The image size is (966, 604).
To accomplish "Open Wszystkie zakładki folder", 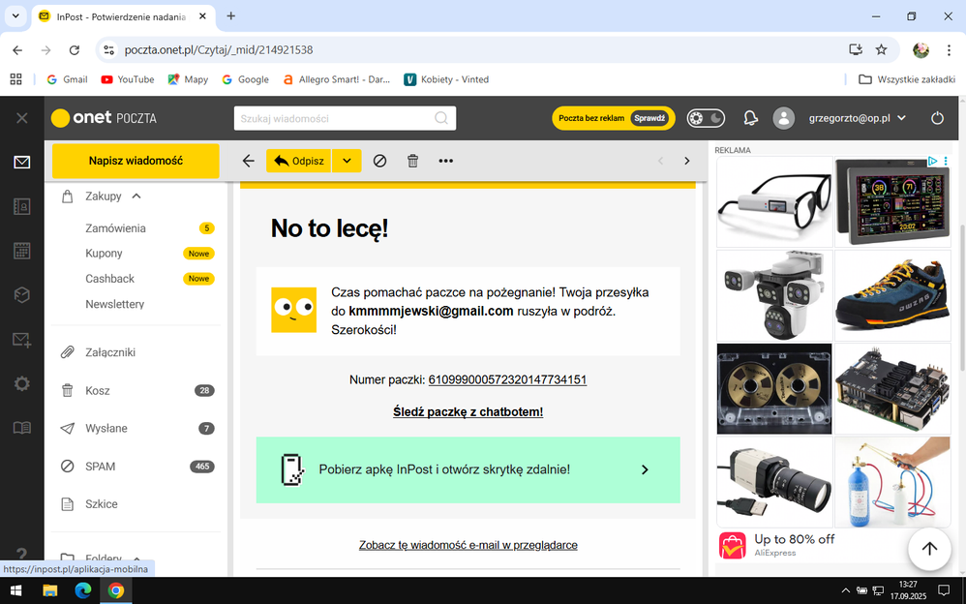I will click(x=907, y=79).
